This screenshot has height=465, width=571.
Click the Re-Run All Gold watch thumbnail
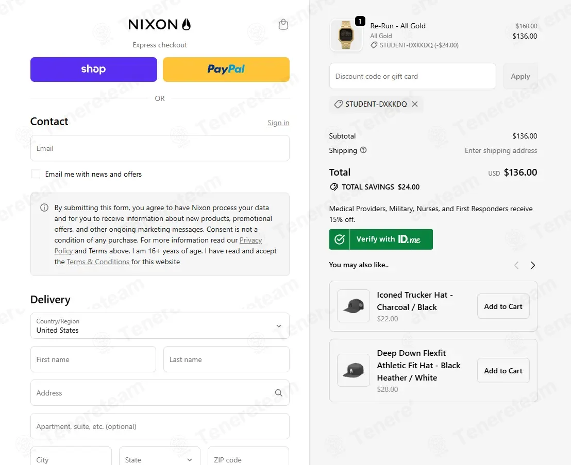click(346, 35)
